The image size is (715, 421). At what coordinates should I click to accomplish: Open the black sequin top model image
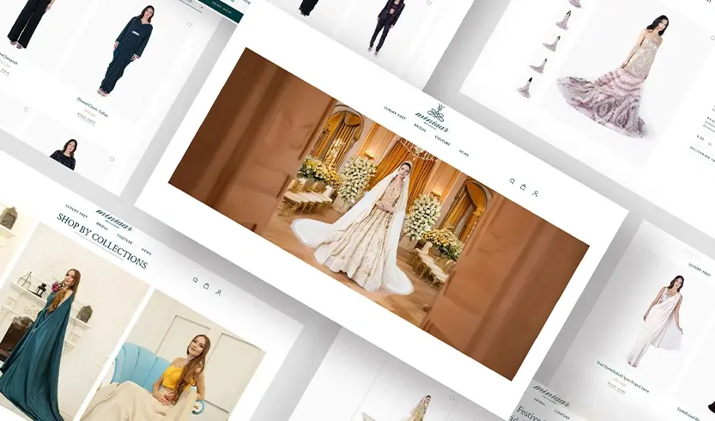coord(64,155)
